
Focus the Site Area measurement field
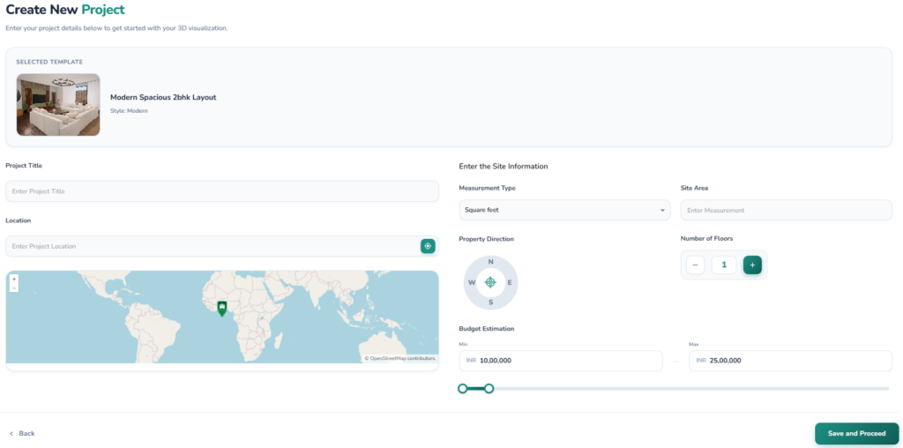(x=786, y=210)
